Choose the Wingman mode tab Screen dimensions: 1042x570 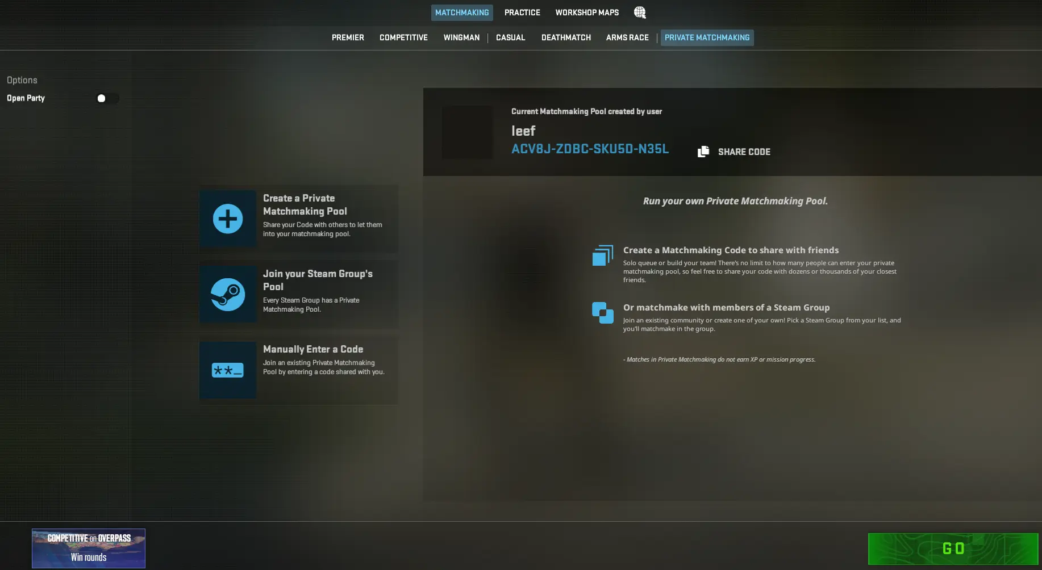461,37
